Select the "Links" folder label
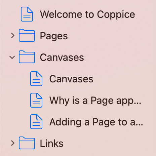The width and height of the screenshot is (156, 156). click(x=52, y=143)
